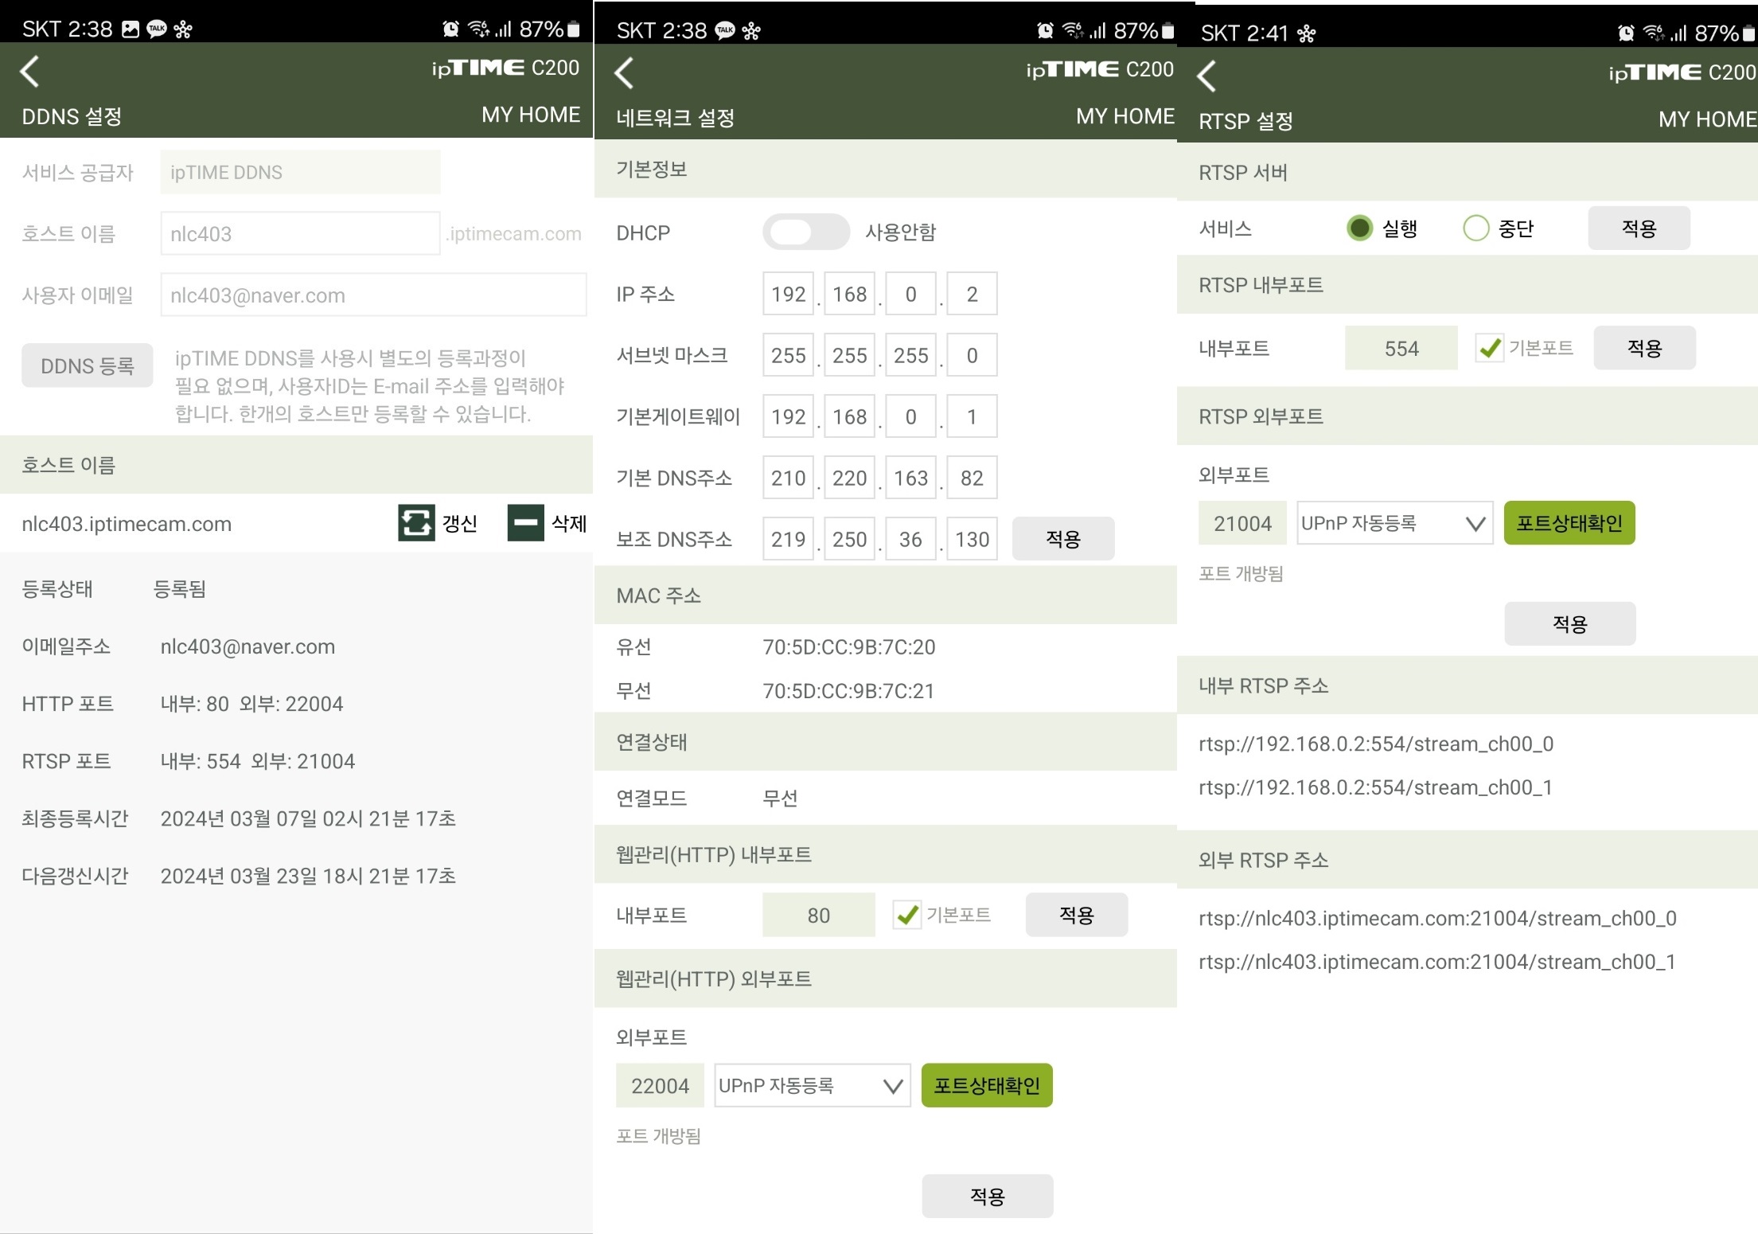This screenshot has height=1234, width=1758.
Task: Click 포트상태확인 beside port 21004
Action: point(1569,523)
